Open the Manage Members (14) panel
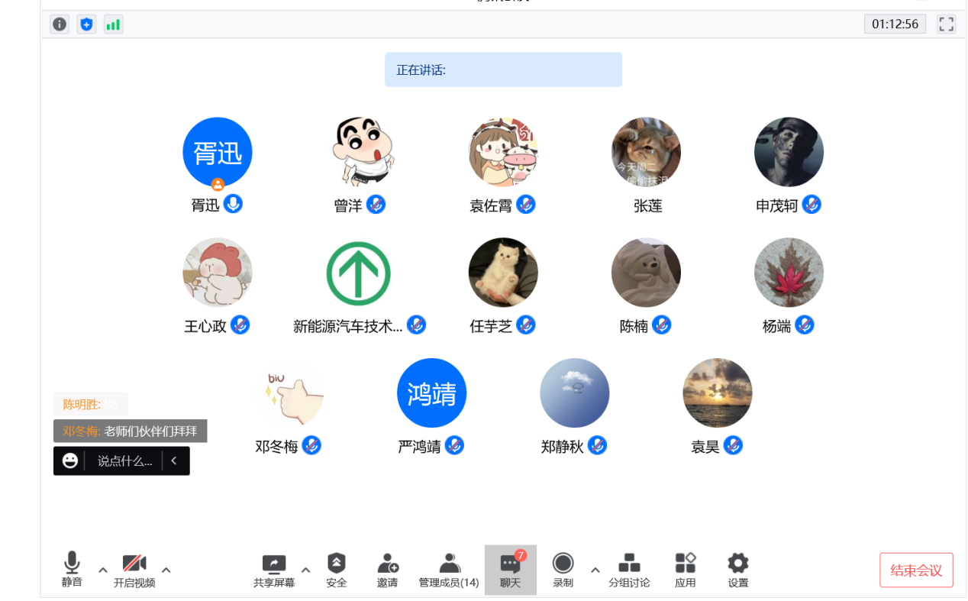Viewport: 968px width, 601px height. [449, 570]
